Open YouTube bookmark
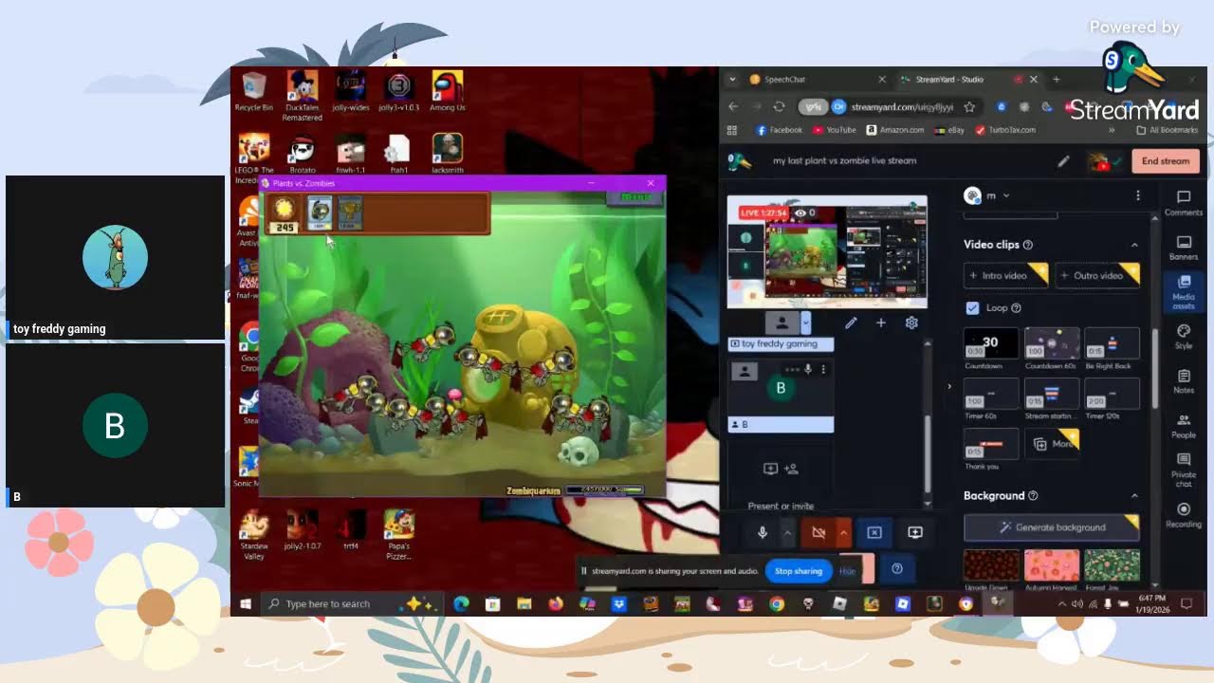 (x=834, y=130)
